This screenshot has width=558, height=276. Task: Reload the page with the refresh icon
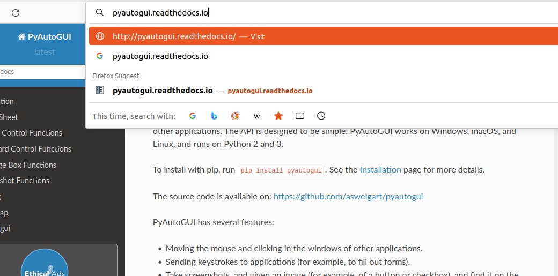16,13
